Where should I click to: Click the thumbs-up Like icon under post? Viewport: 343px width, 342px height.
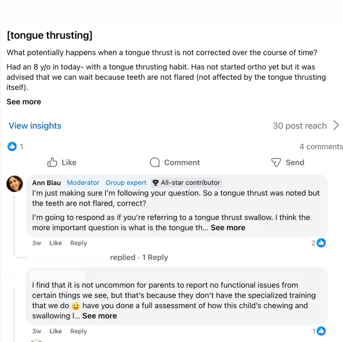coord(52,162)
